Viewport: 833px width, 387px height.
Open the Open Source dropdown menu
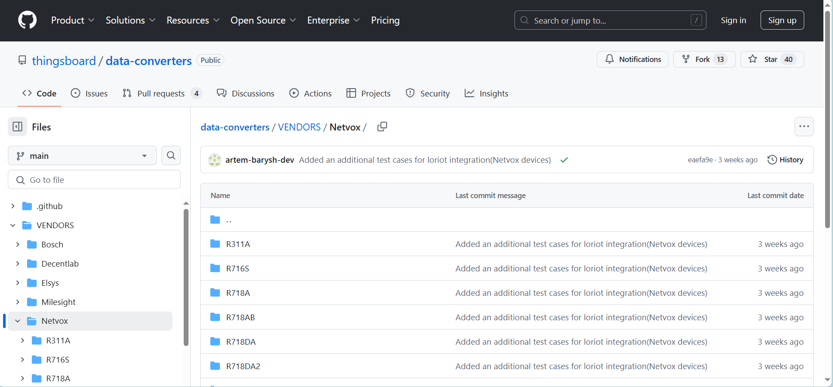point(263,20)
